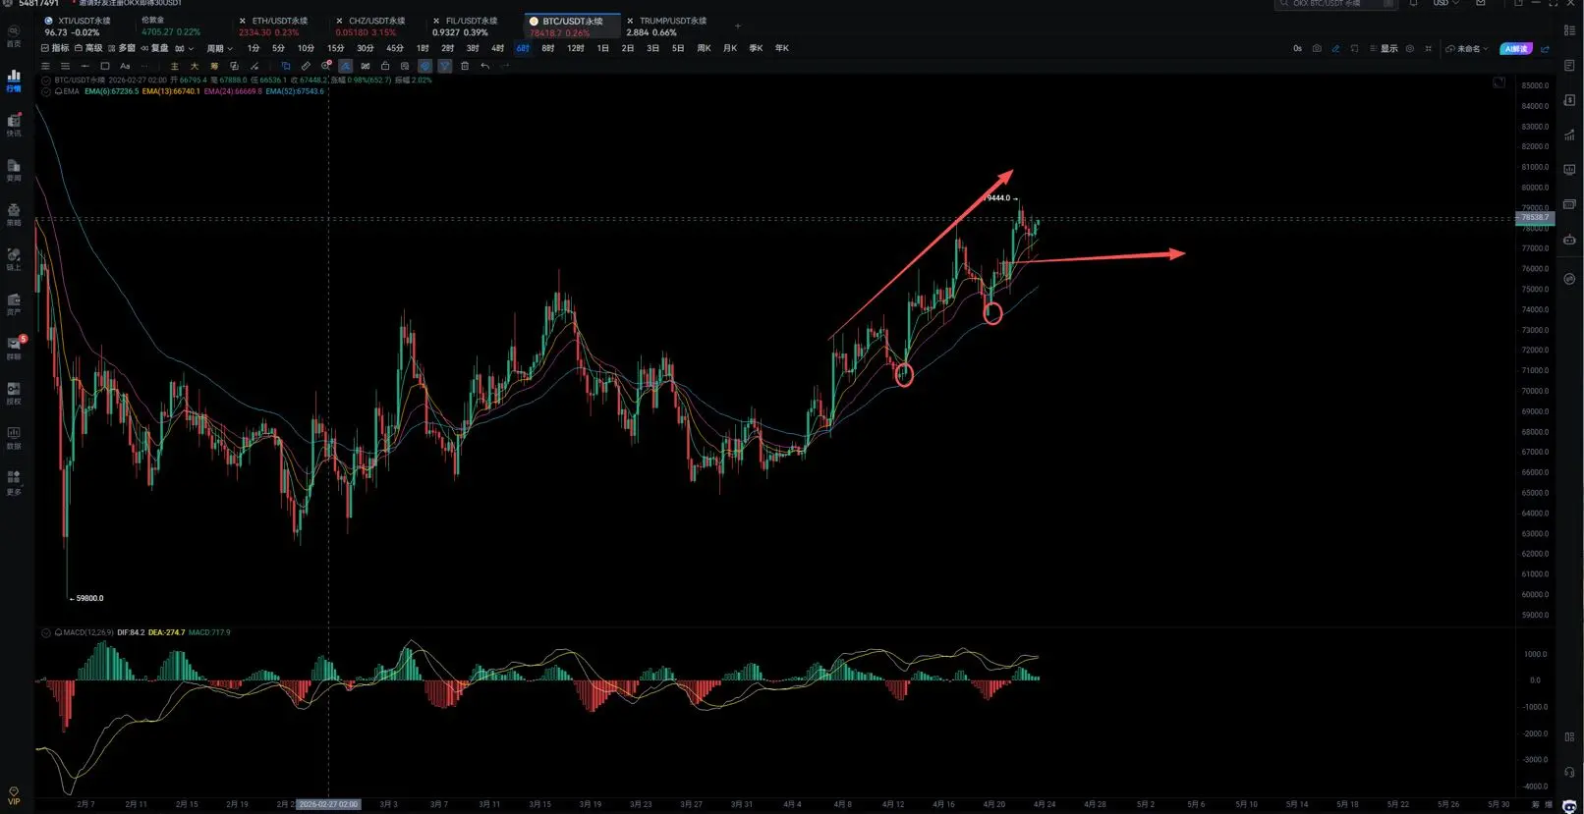Click the OKX BTC/USDT search field
The width and height of the screenshot is (1584, 814).
[1335, 4]
